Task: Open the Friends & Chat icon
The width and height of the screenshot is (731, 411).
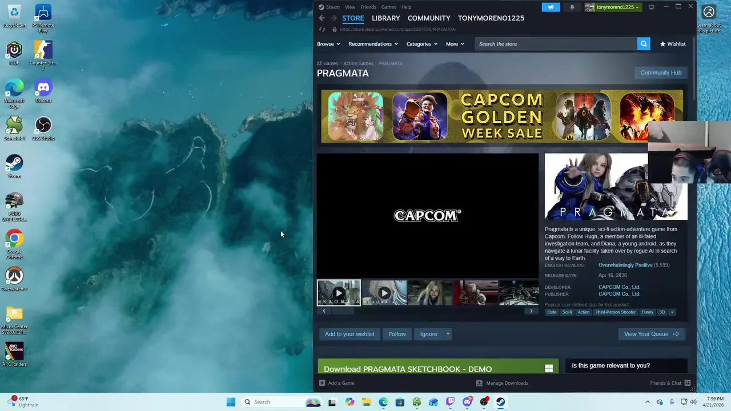Action: 688,383
